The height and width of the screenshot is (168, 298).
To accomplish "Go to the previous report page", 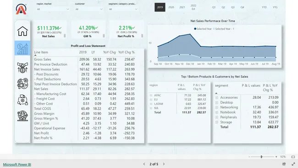I will click(x=144, y=164).
